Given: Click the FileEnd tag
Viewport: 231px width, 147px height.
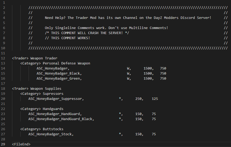Looking at the screenshot, I should click(21, 144).
